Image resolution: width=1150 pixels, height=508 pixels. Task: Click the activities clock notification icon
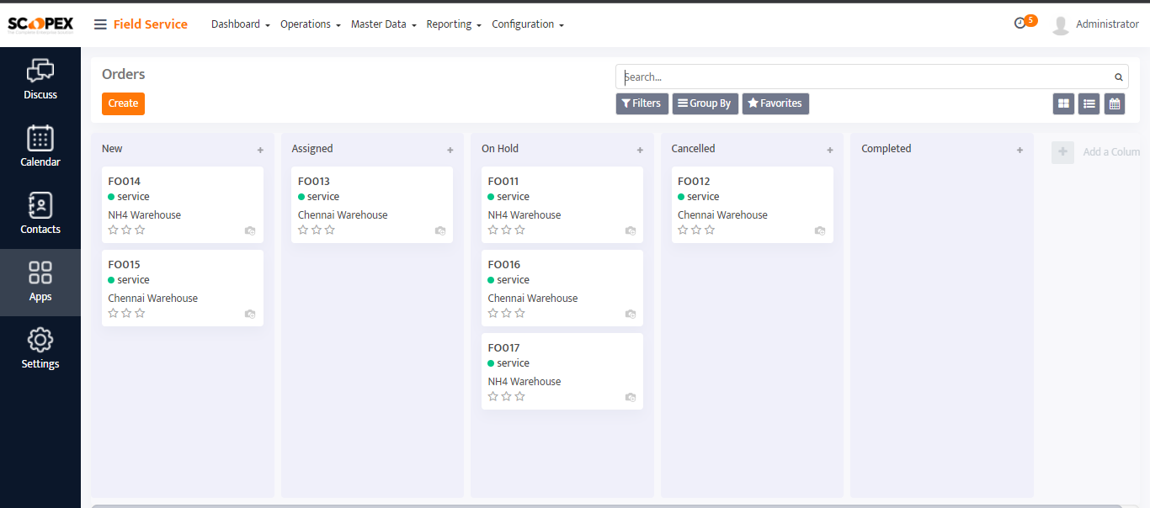[x=1020, y=24]
